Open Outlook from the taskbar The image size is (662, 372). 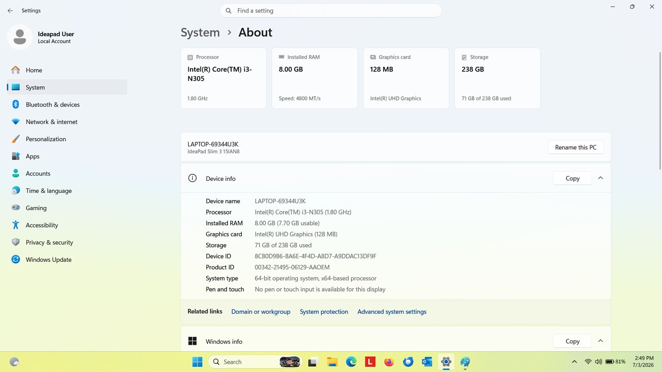(x=427, y=362)
